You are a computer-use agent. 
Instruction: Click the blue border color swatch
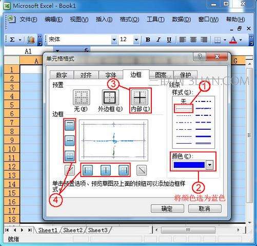pyautogui.click(x=189, y=165)
